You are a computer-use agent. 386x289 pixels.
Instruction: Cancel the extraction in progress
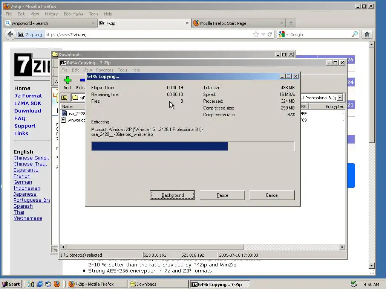pyautogui.click(x=272, y=195)
